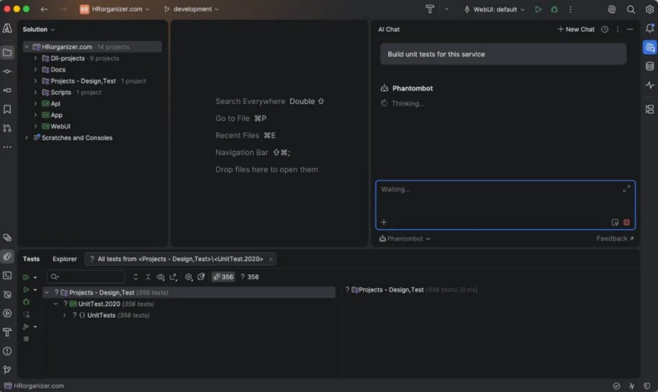The width and height of the screenshot is (658, 392).
Task: Open the Explorer folder icon in left sidebar
Action: pyautogui.click(x=7, y=52)
